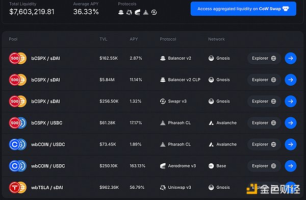
Task: Open arrow for the wbCOIN Pharaoh CL pool
Action: tap(291, 144)
